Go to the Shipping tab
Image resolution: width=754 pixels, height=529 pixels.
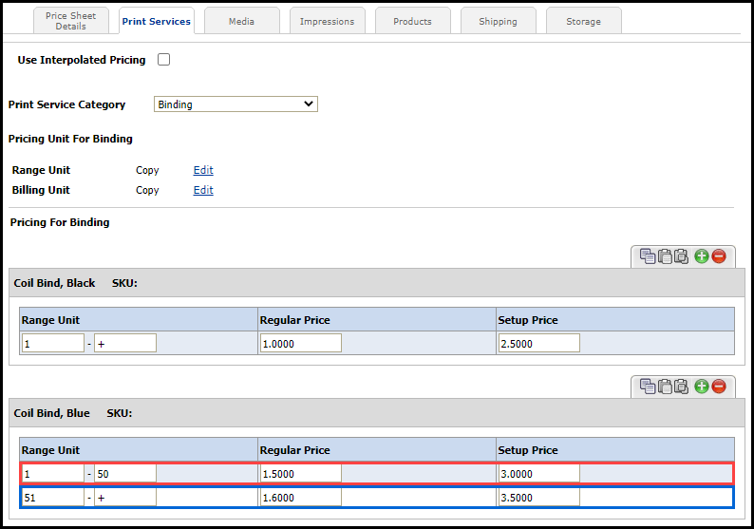click(x=498, y=21)
